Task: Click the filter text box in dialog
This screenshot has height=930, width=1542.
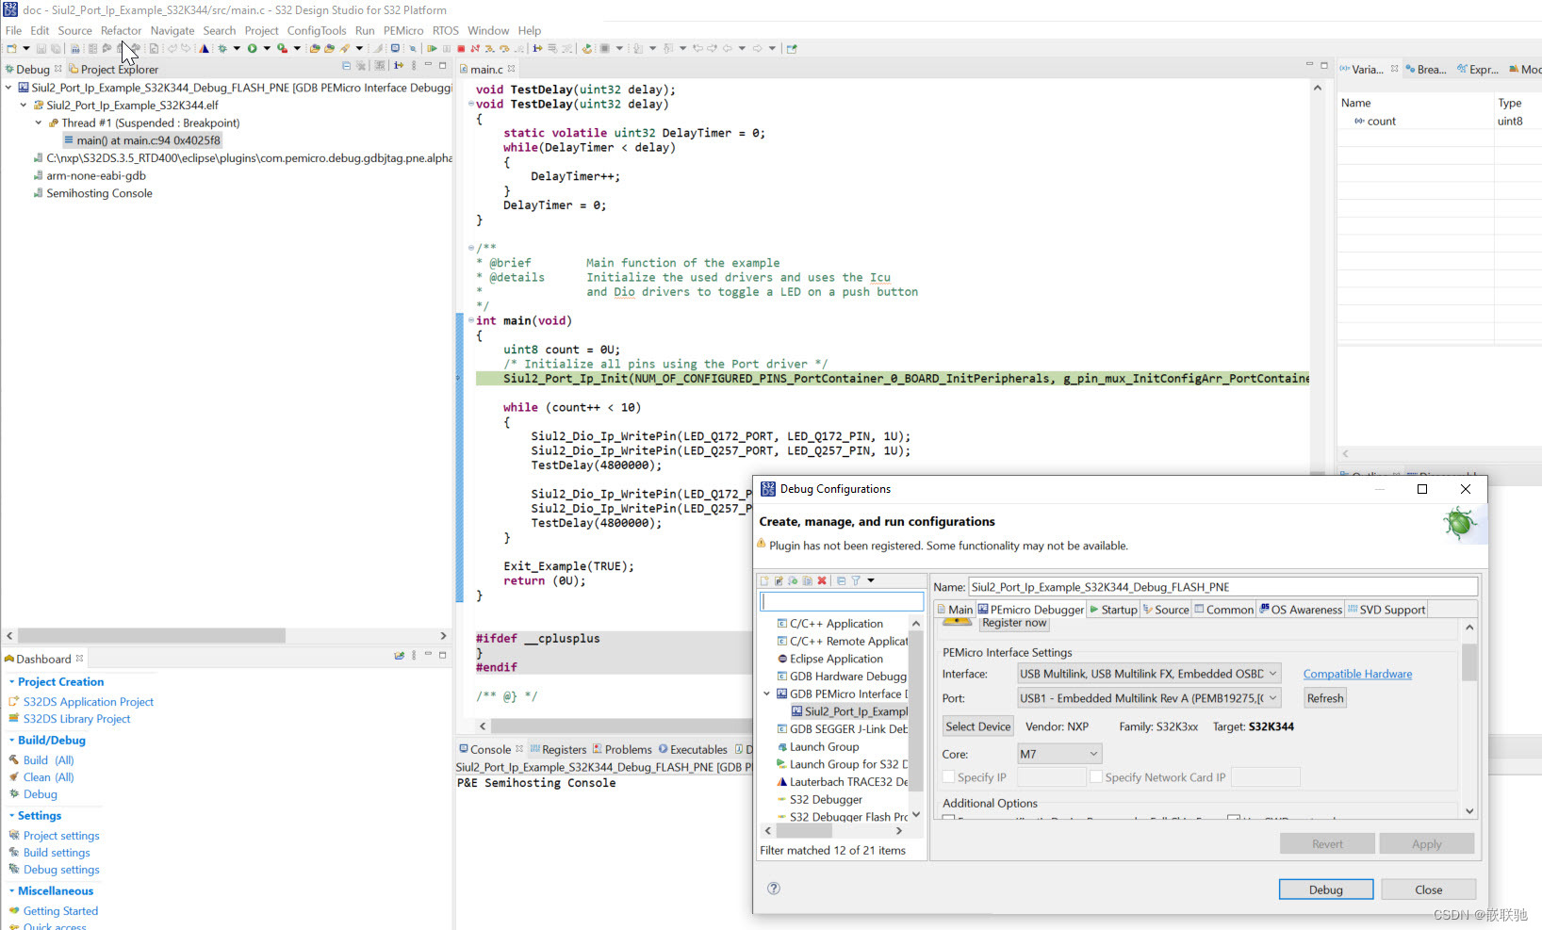Action: tap(842, 601)
